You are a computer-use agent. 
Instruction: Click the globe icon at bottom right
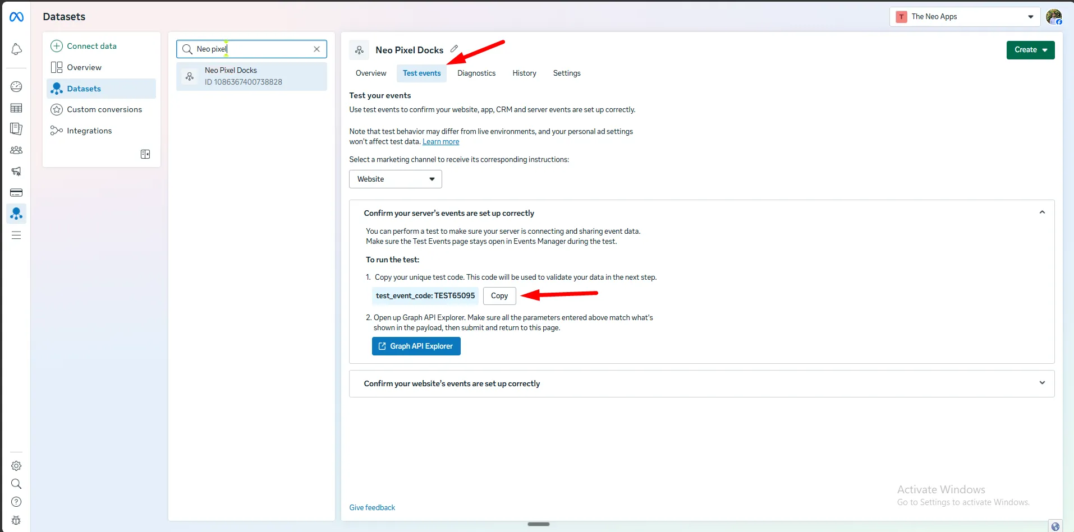1055,526
